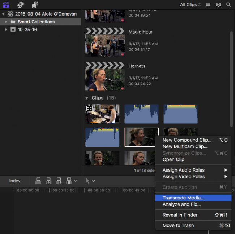Click the append clip to storyline icon
Screen dimensions: 235x234
tap(59, 181)
